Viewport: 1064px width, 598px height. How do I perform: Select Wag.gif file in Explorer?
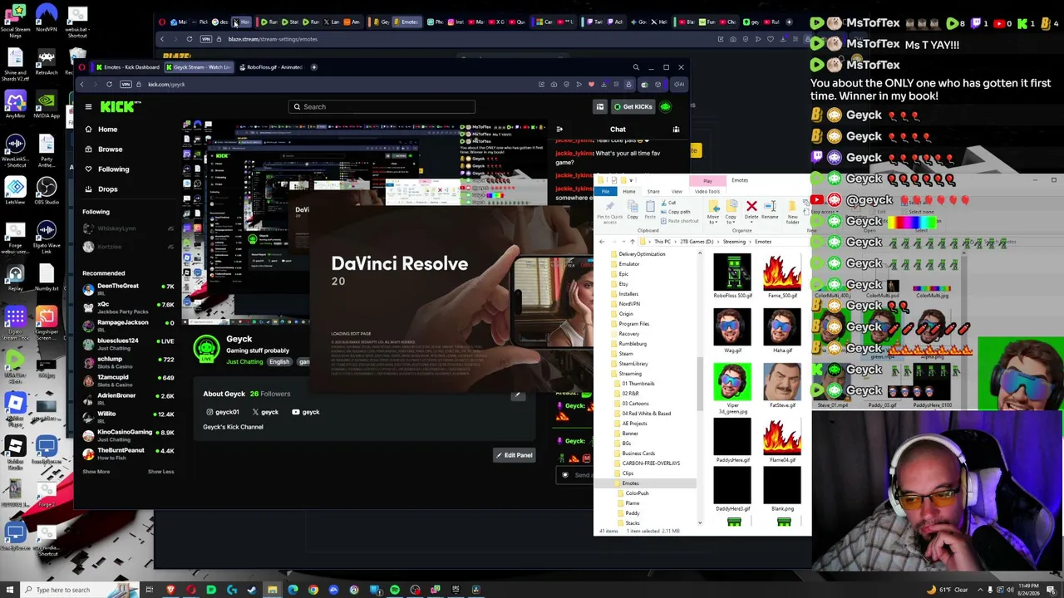pos(732,331)
